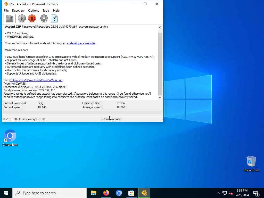This screenshot has height=198, width=264.
Task: Click the 'Total passwords to process: 235,359,115' line
Action: point(29,90)
